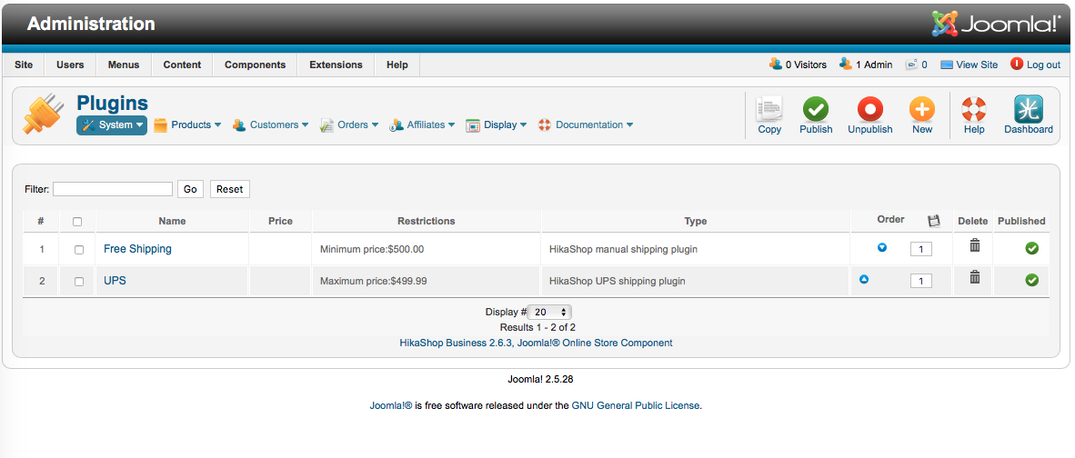This screenshot has height=458, width=1075.
Task: Click the green Publish icon
Action: [x=816, y=109]
